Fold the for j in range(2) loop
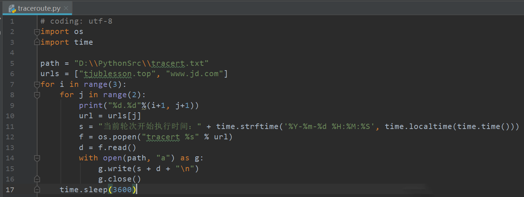Image resolution: width=524 pixels, height=197 pixels. 37,95
